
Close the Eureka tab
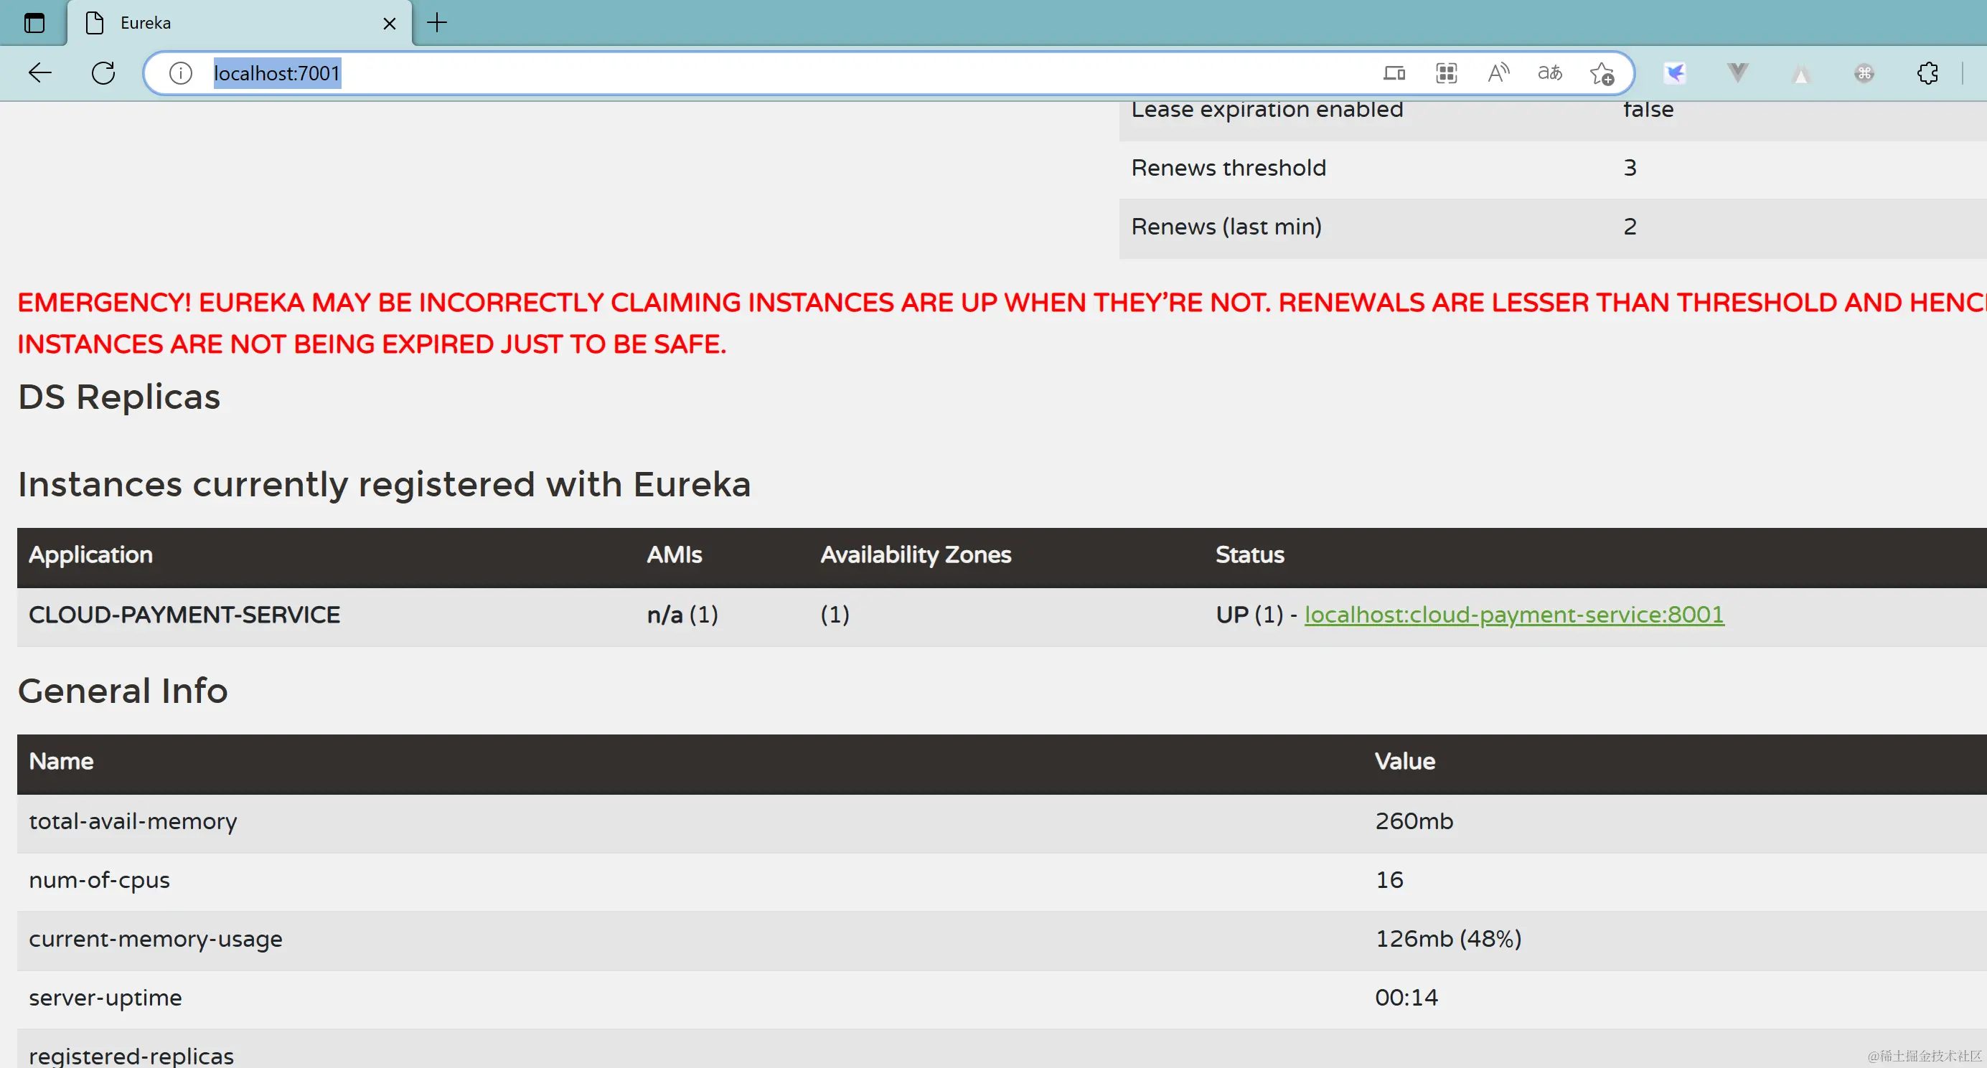[x=390, y=24]
